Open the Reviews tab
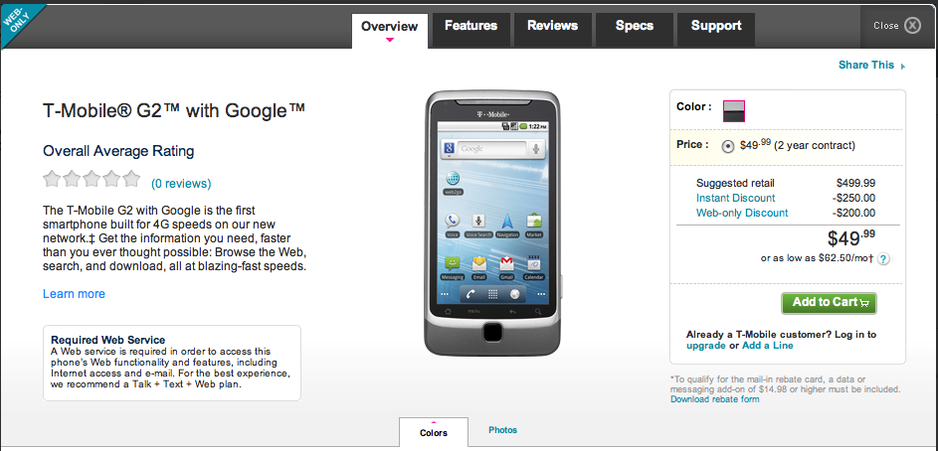Screen dimensions: 938x451 (x=552, y=26)
